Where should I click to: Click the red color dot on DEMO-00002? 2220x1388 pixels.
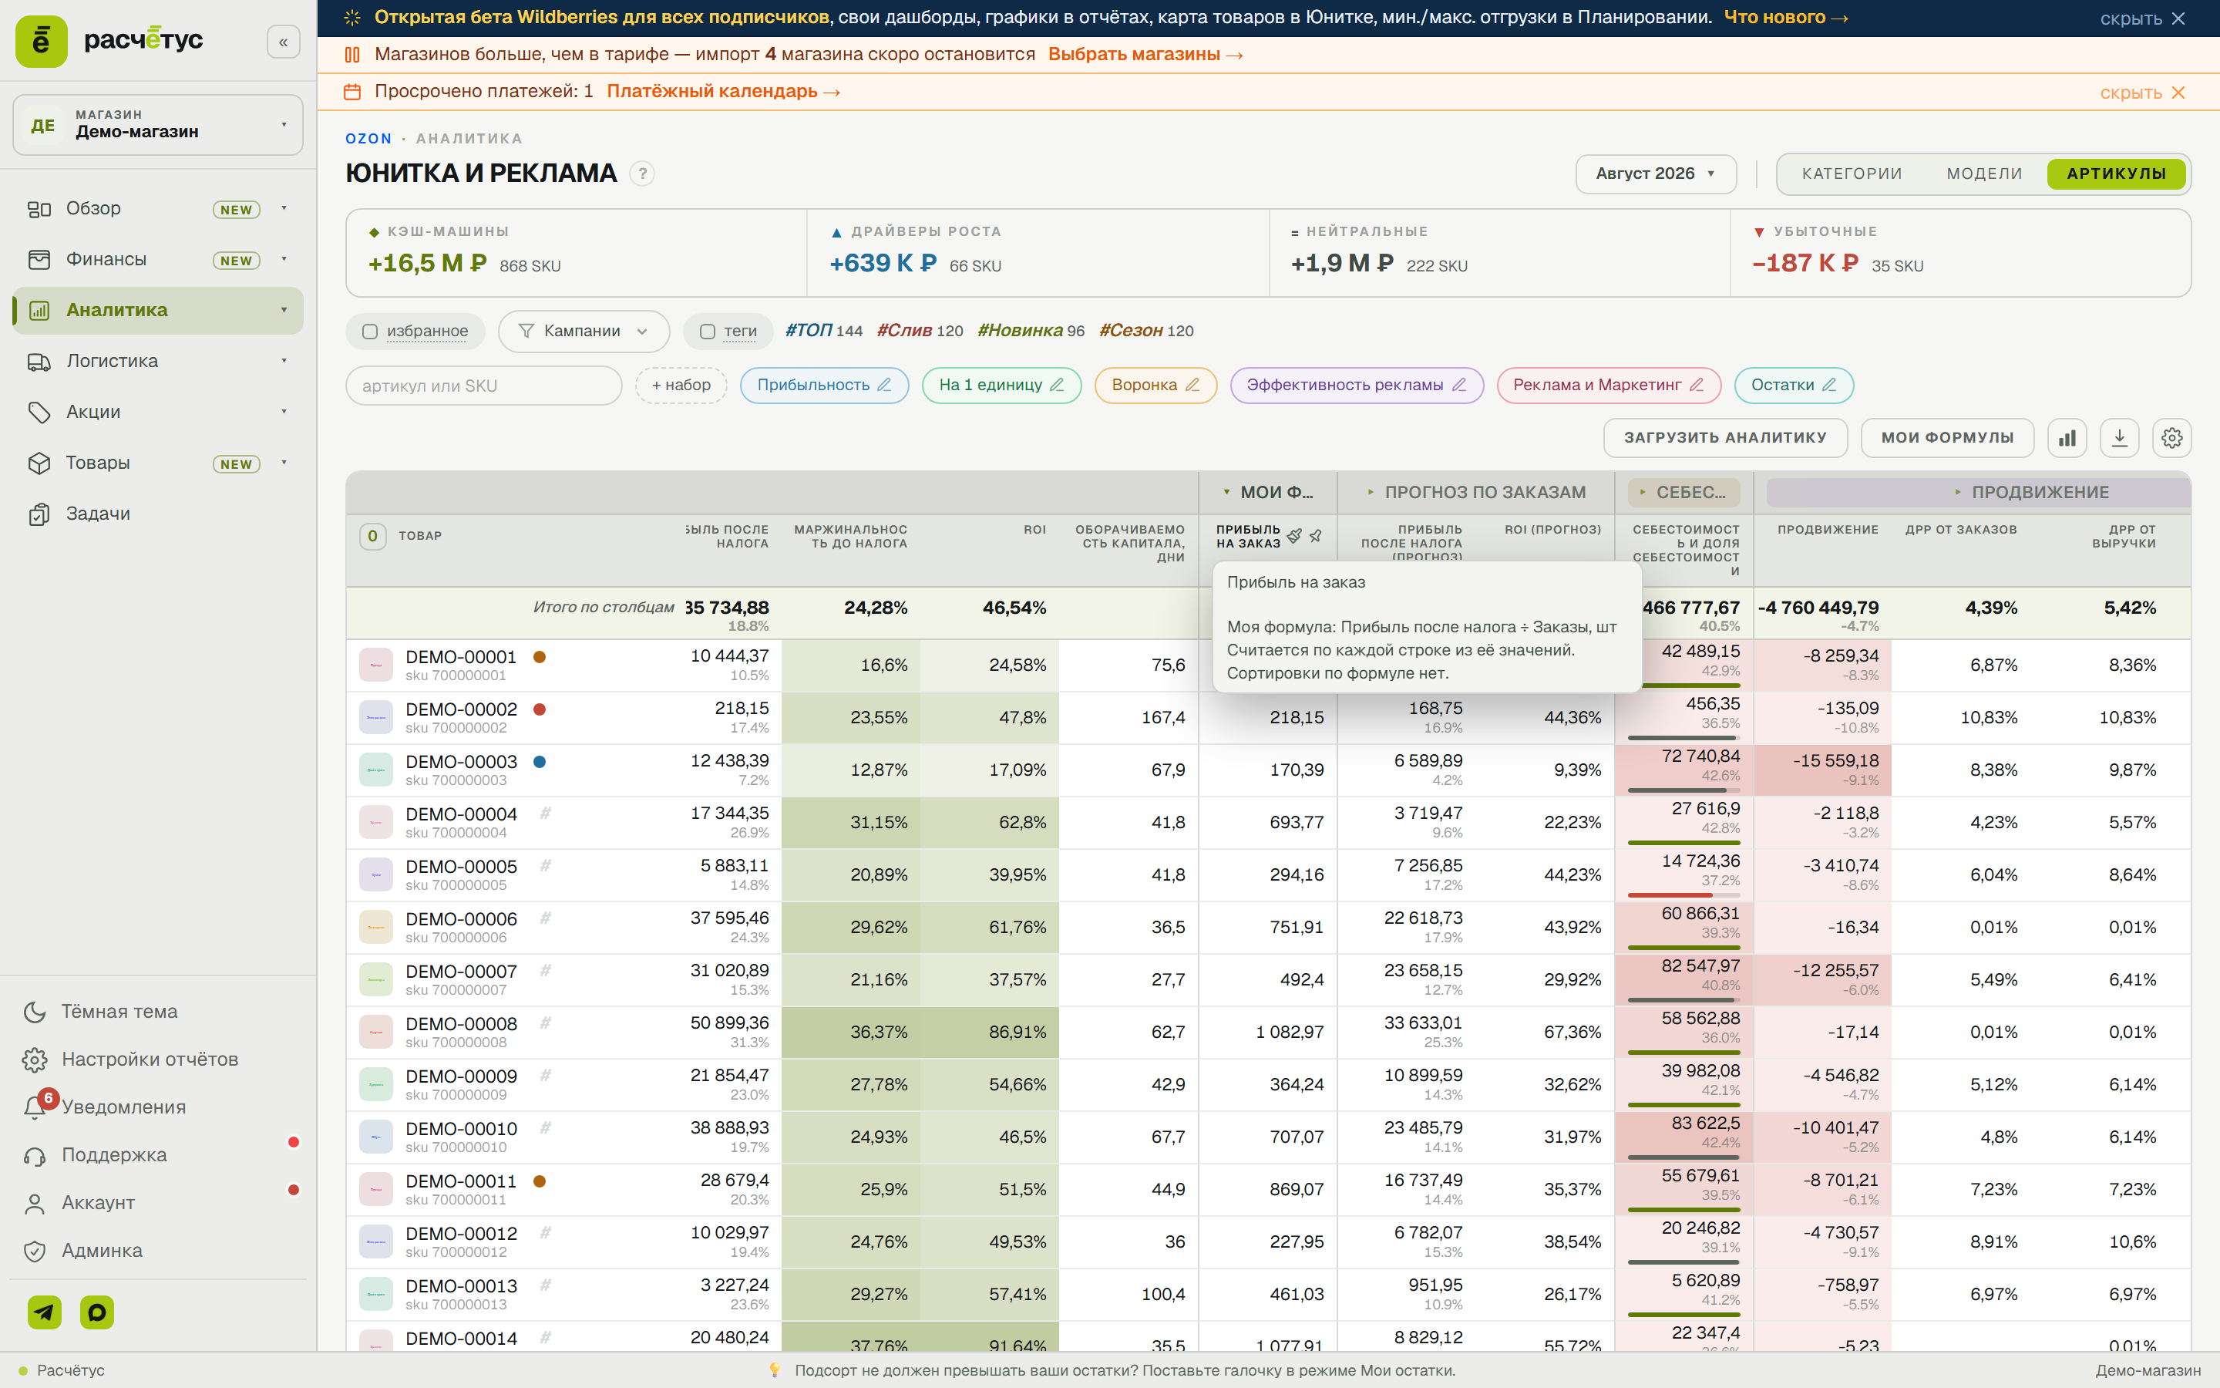pos(540,709)
